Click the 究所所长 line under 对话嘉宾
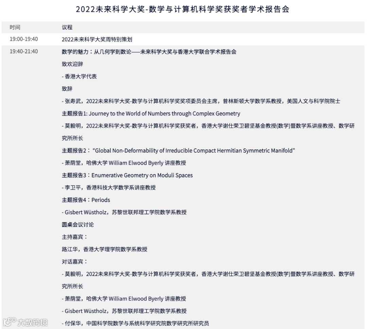This screenshot has height=329, width=367. 72,287
